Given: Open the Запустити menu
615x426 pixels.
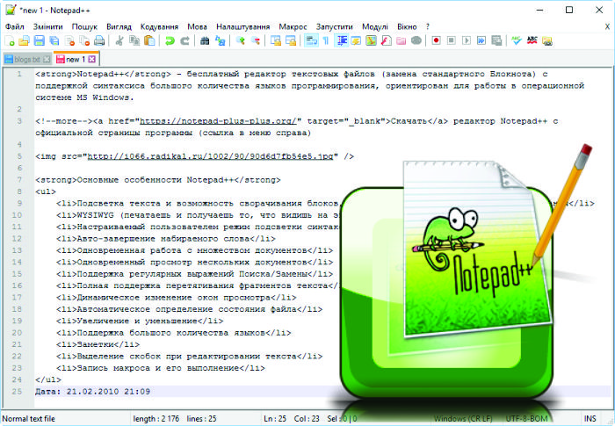Looking at the screenshot, I should [334, 26].
